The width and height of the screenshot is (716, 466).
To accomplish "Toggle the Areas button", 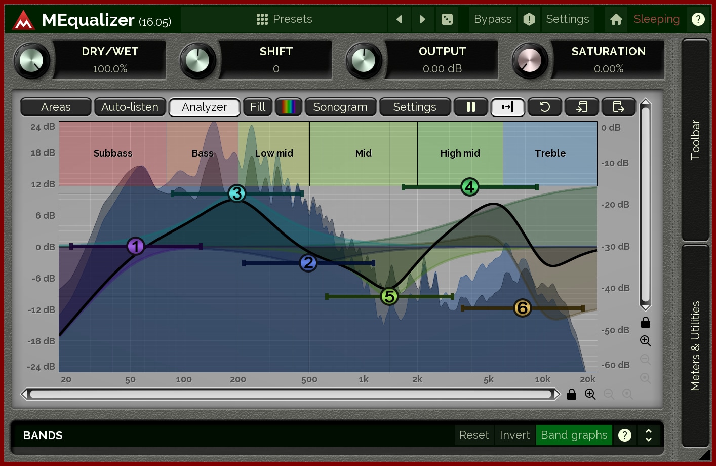I will tap(56, 107).
